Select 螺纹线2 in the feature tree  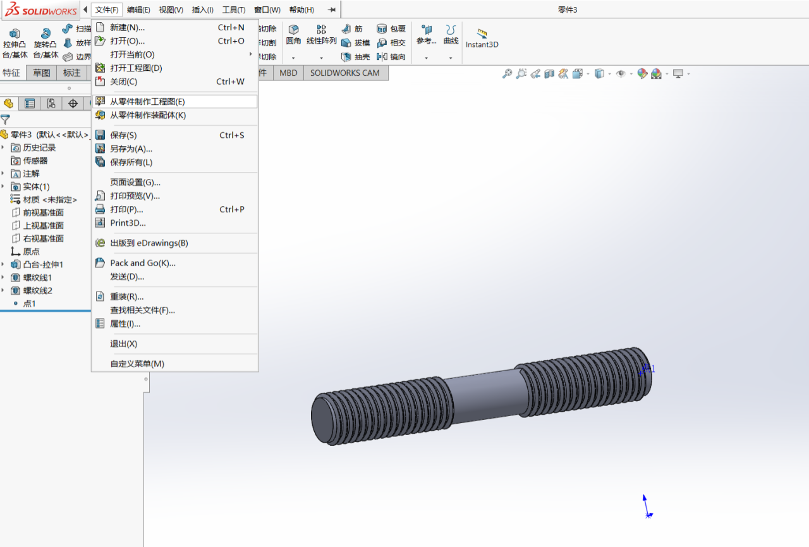(x=37, y=291)
